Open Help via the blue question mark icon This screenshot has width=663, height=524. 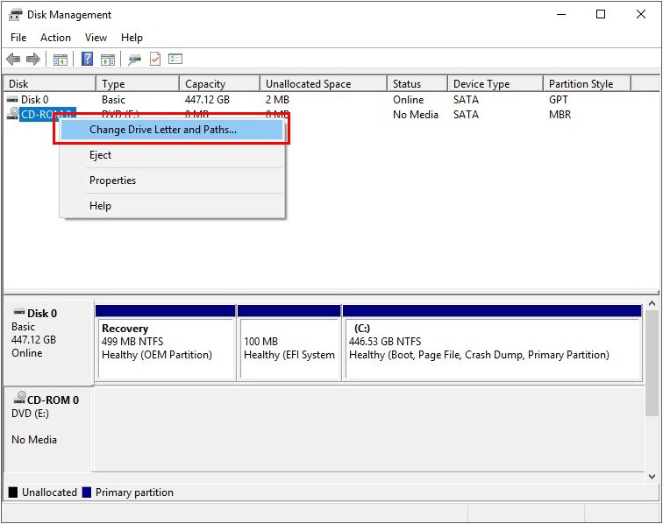click(x=87, y=60)
